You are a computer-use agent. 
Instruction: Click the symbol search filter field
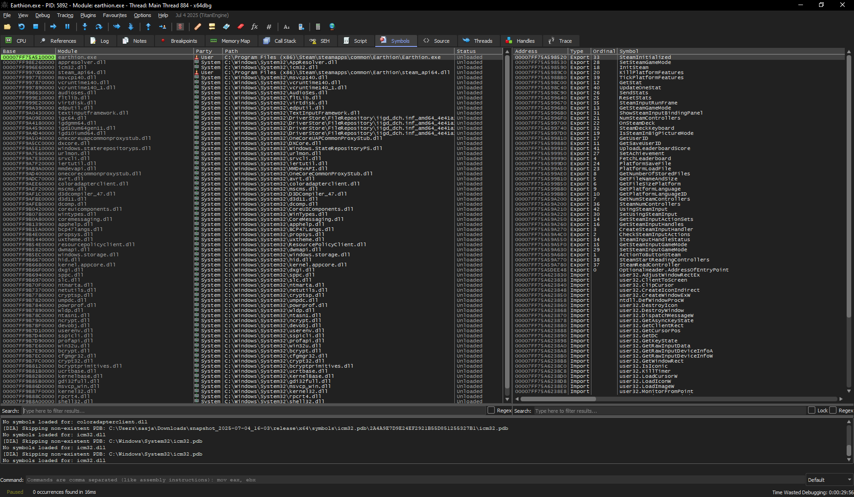point(670,411)
